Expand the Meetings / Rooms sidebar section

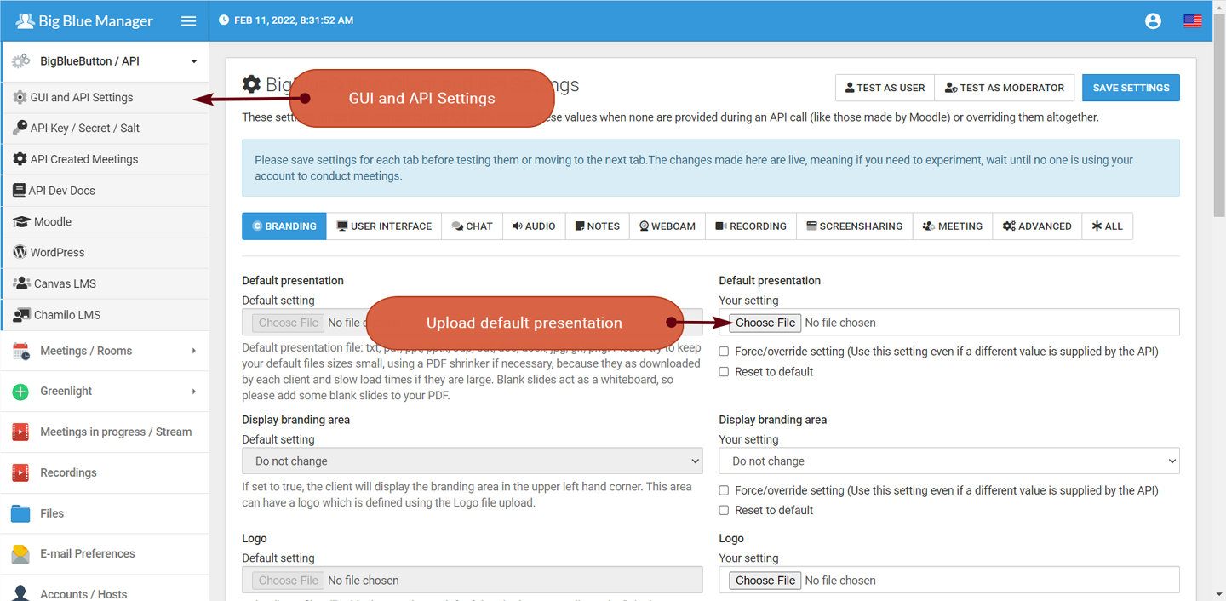(x=104, y=351)
